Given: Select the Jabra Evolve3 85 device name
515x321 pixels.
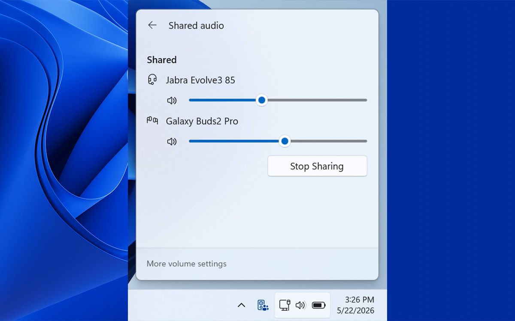Looking at the screenshot, I should pyautogui.click(x=200, y=80).
